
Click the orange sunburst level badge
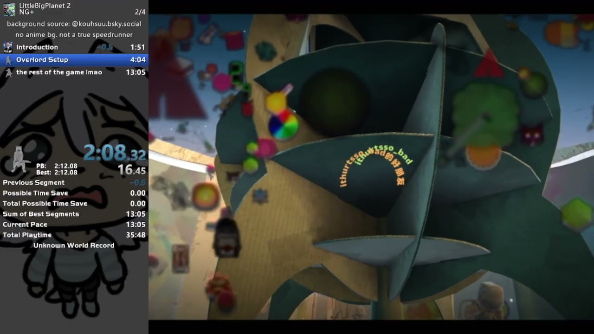(x=205, y=196)
